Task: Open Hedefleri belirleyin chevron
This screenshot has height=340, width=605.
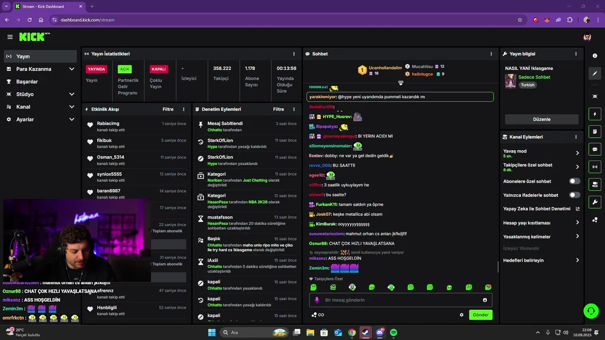Action: (577, 260)
